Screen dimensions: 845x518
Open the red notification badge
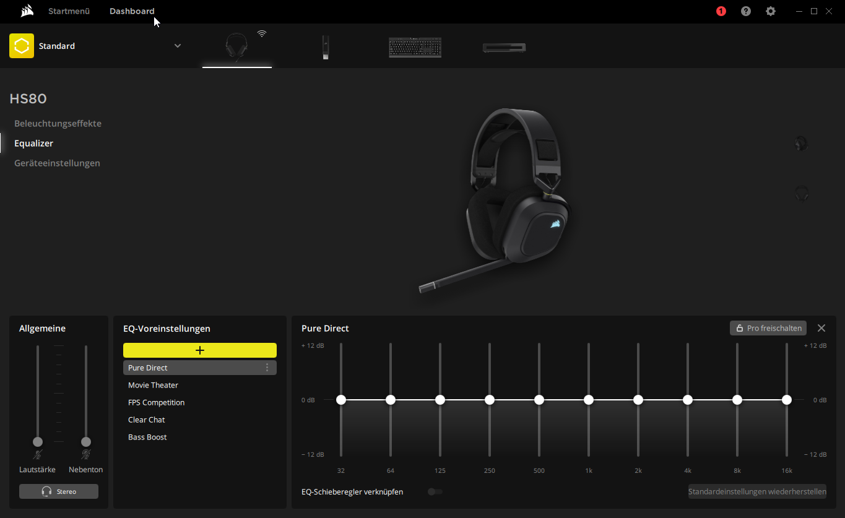(721, 11)
